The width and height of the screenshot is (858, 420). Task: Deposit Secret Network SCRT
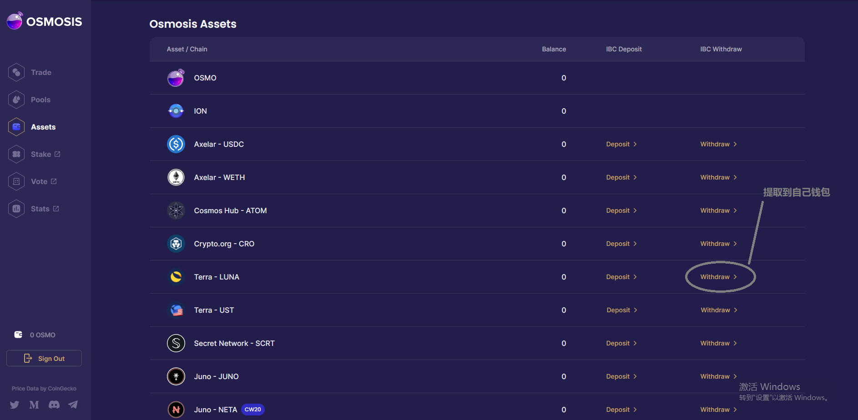pos(621,343)
